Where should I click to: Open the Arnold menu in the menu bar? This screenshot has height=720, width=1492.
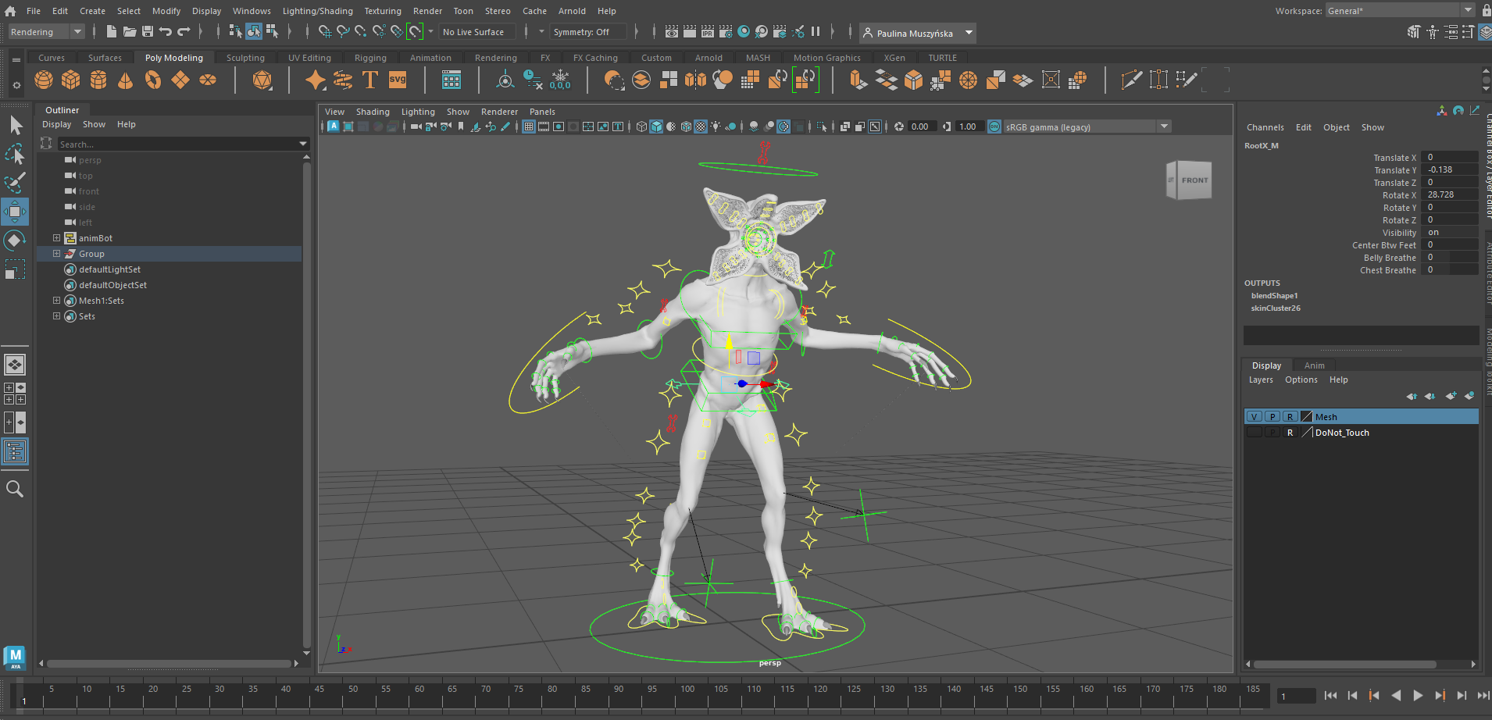571,11
